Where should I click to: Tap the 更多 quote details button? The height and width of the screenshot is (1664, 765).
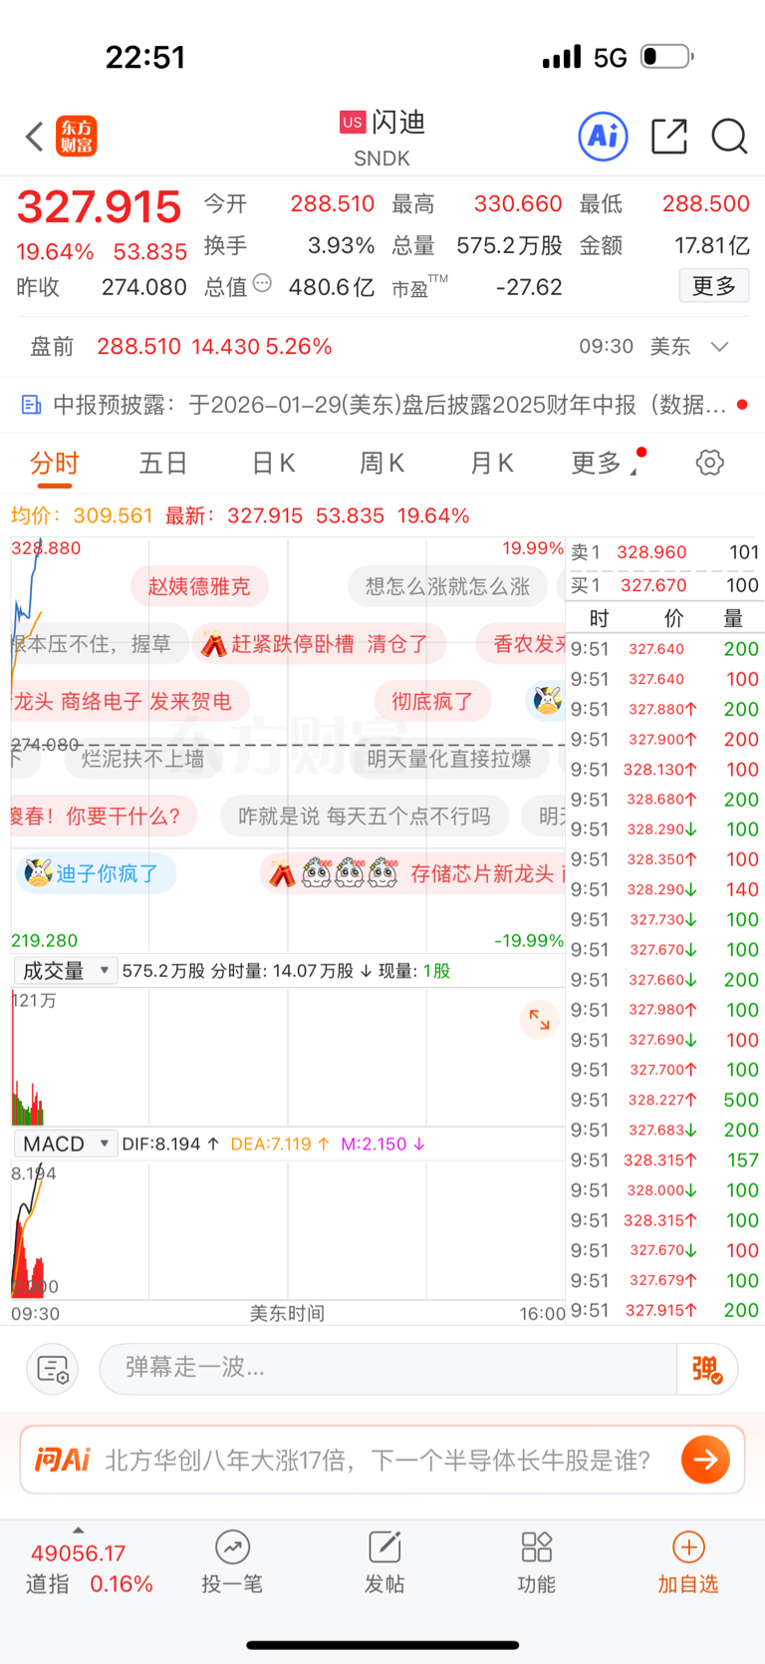point(714,286)
